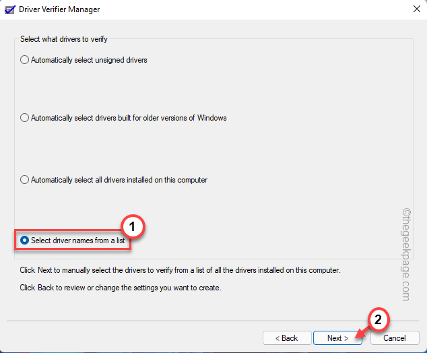Enable 'Automatically select all drivers installed' radio button
Image resolution: width=427 pixels, height=353 pixels.
(25, 180)
